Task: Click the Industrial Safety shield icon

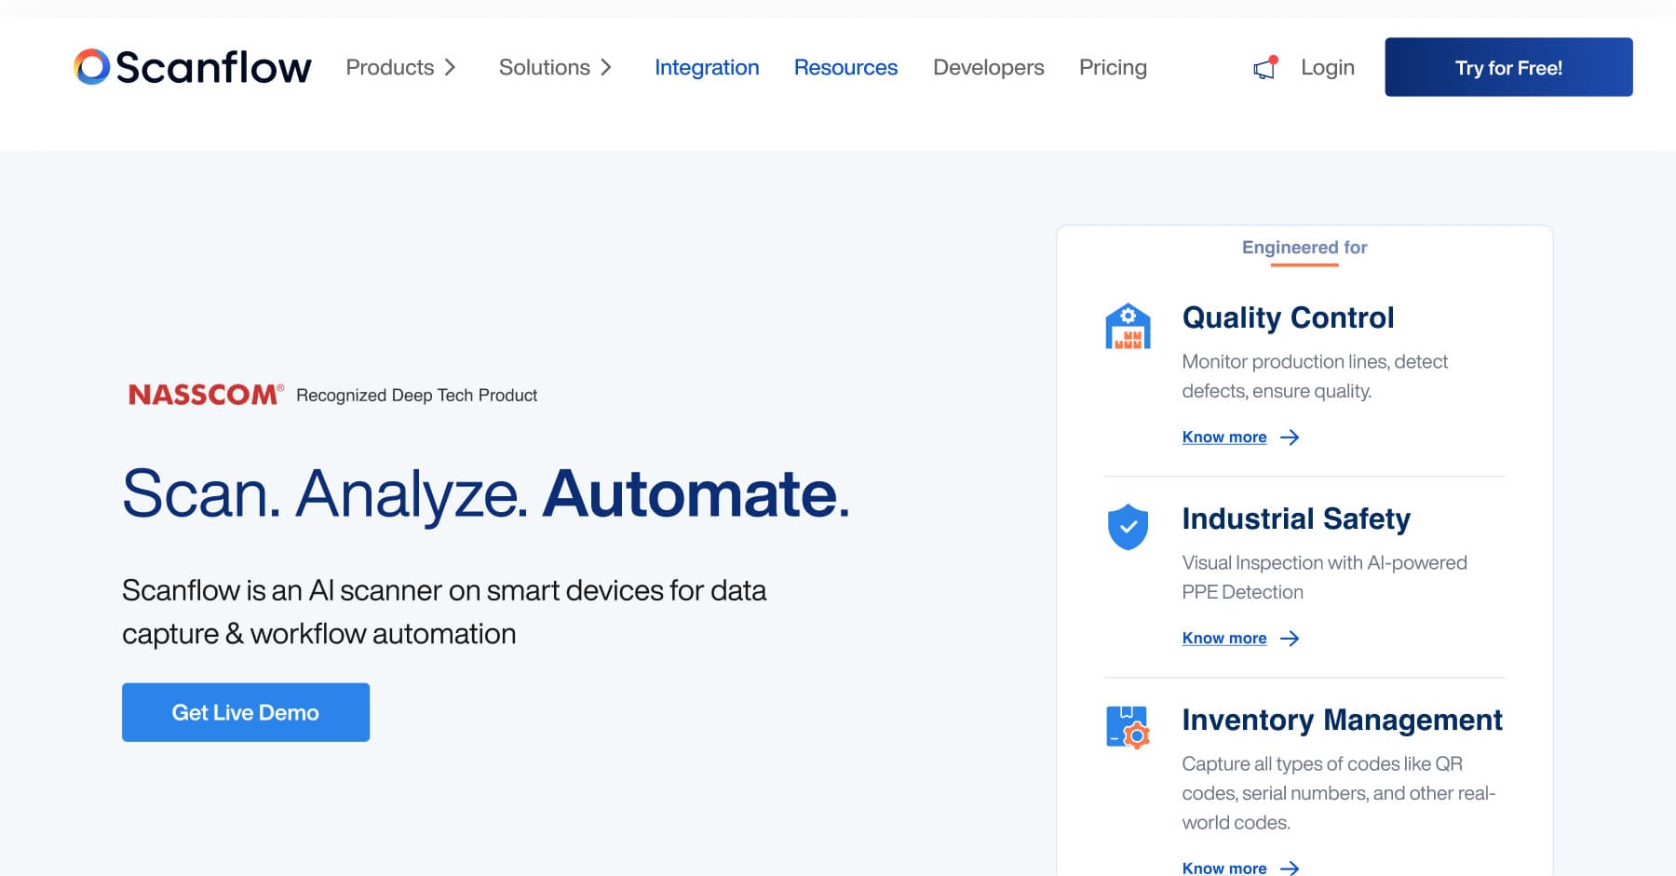Action: 1128,527
